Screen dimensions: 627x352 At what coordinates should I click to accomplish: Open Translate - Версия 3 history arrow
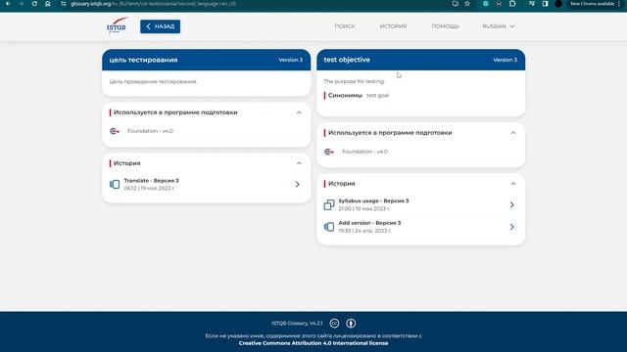pos(297,185)
